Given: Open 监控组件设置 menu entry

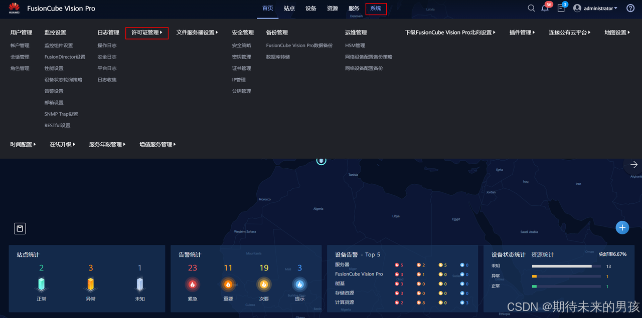Looking at the screenshot, I should 59,46.
